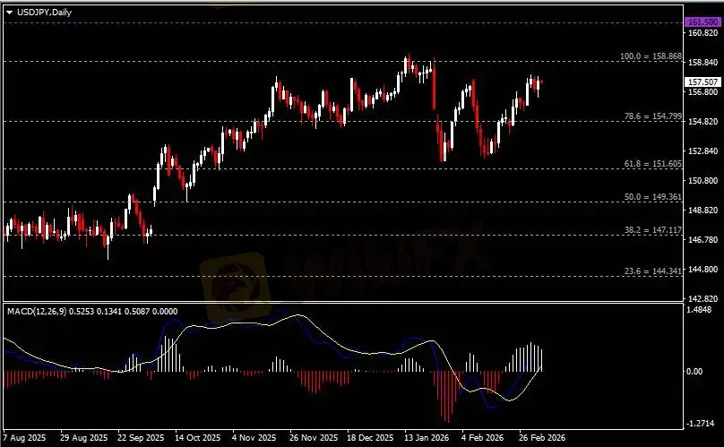Select the 78.6 = 154.799 Fibonacci label
Screen dimensions: 724x447
pos(653,116)
